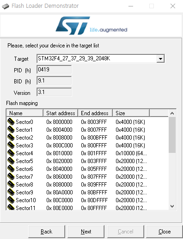Click start address 0x 8010000
Viewport: 183px width, 239px height.
pyautogui.click(x=59, y=153)
